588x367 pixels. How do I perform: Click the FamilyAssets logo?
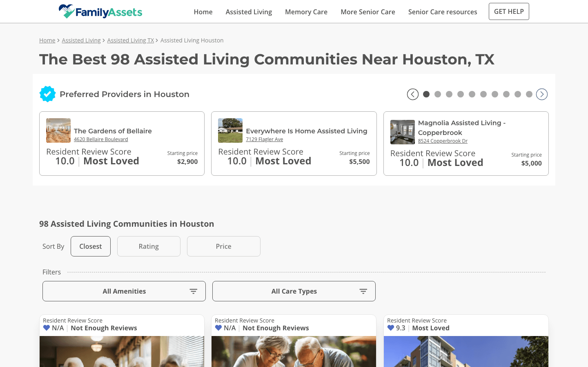coord(100,11)
